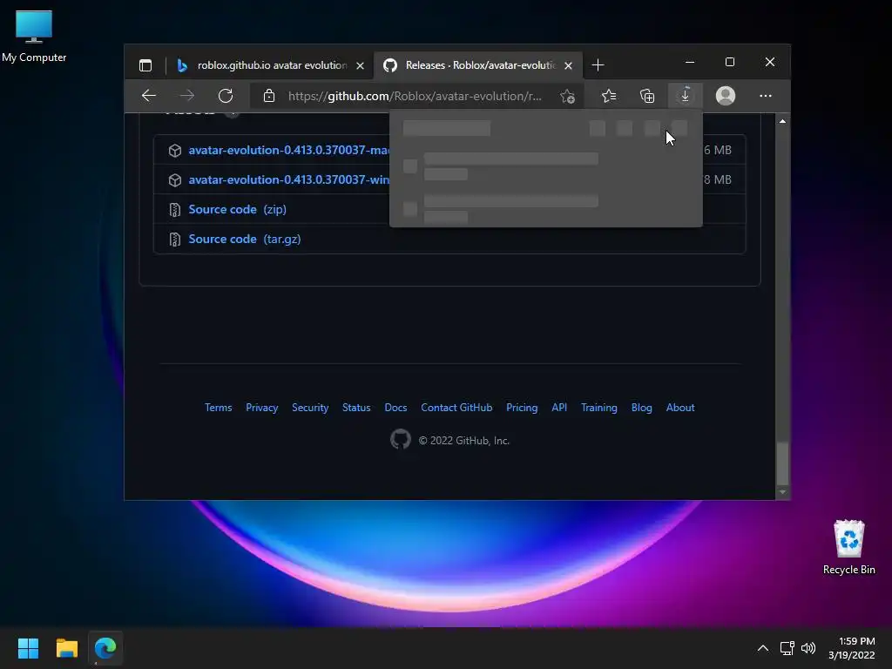Open the volume tray icon
Screen dimensions: 892x669
point(808,648)
